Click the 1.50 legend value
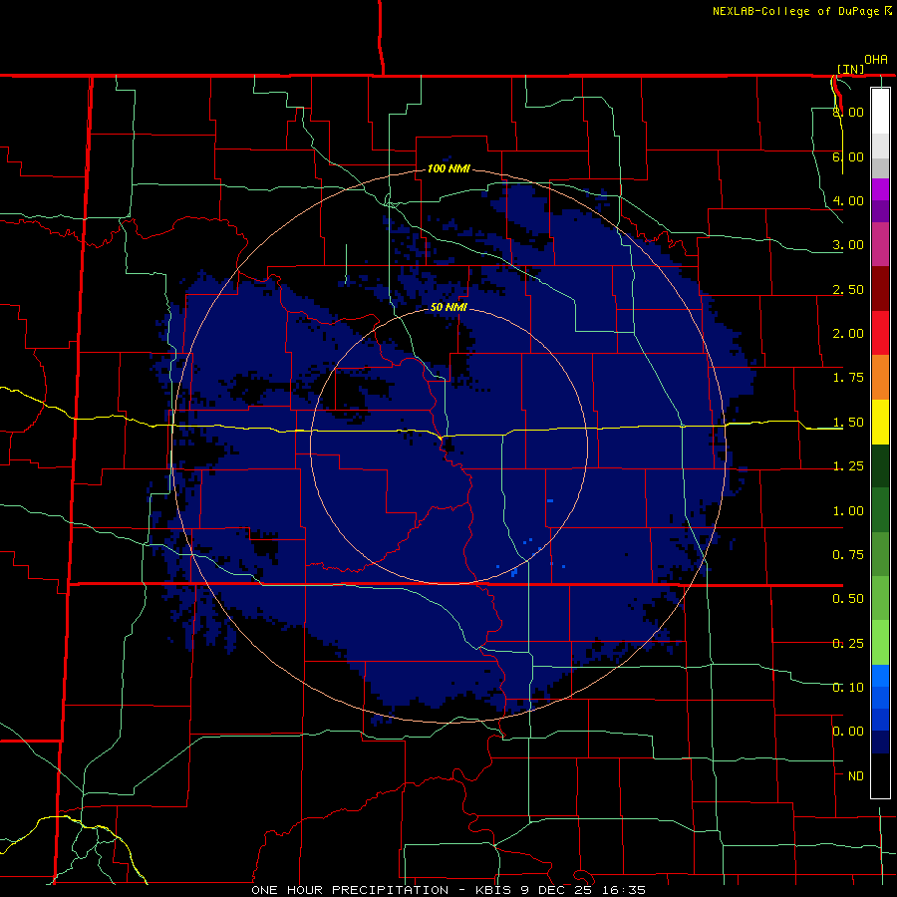The width and height of the screenshot is (897, 897). coord(848,423)
